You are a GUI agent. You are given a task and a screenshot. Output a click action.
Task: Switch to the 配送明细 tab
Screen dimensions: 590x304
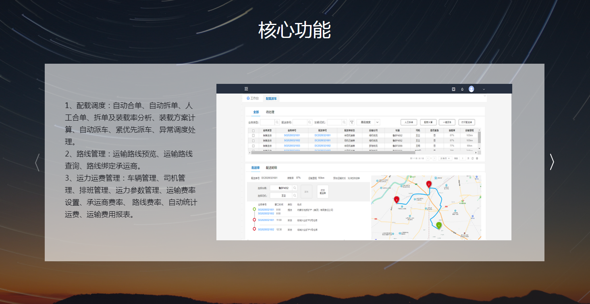tap(271, 168)
